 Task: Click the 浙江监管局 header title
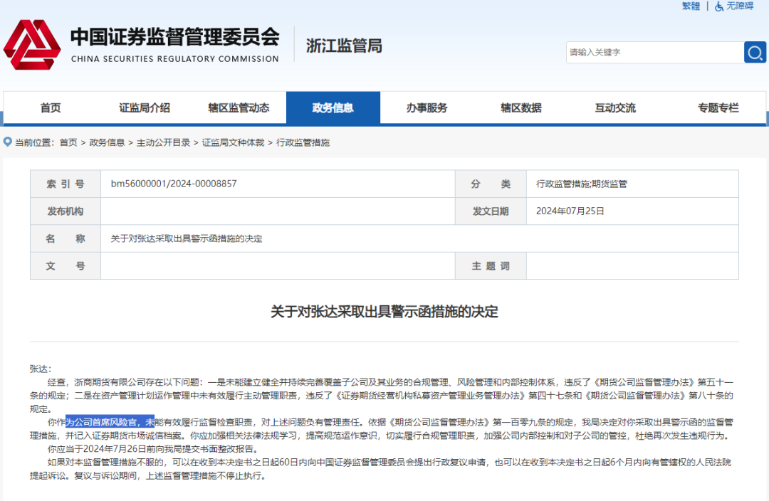click(x=344, y=46)
